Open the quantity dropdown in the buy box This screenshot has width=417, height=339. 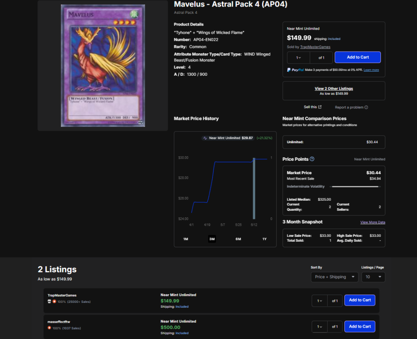click(298, 57)
